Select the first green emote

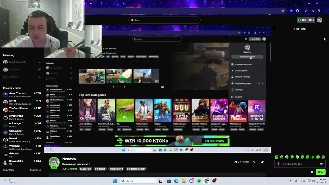pos(277,157)
